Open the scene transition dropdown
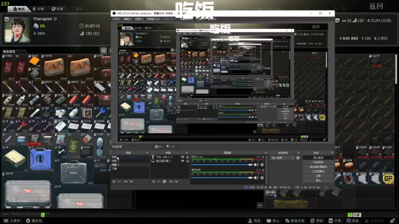 pos(282,158)
